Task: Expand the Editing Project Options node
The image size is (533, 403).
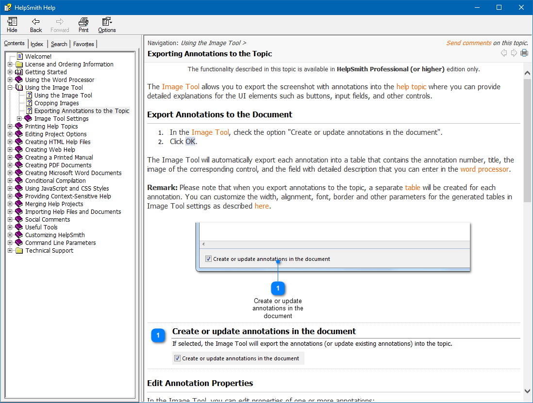Action: (10, 134)
